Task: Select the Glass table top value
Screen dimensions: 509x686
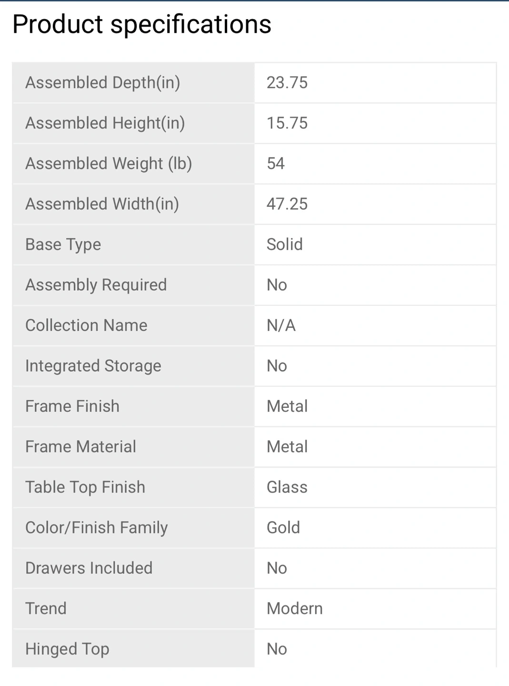Action: 287,488
